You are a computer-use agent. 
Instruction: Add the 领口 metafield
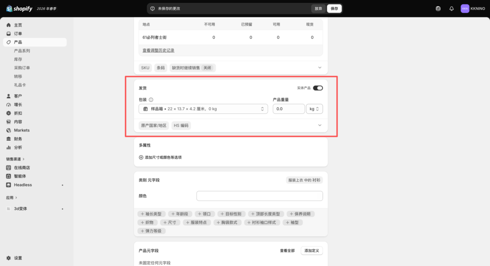point(205,214)
